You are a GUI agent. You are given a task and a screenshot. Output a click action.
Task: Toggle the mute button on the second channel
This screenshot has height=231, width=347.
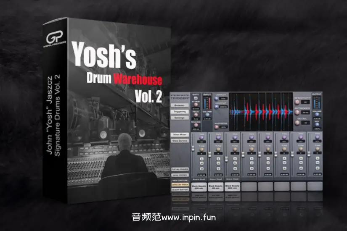point(218,163)
